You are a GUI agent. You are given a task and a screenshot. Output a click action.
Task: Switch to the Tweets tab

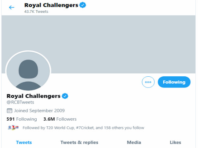click(24, 142)
